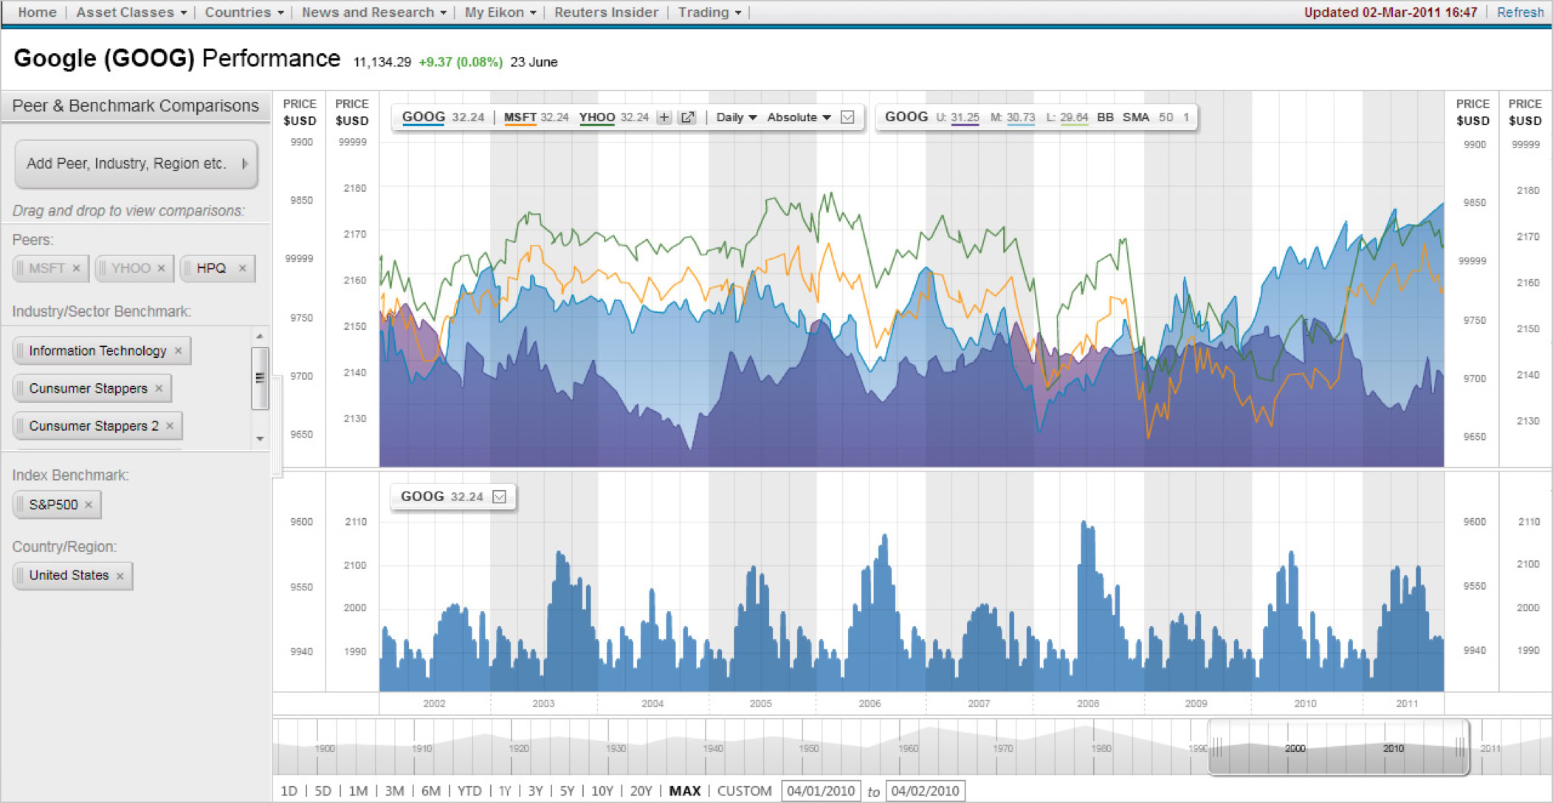Image resolution: width=1553 pixels, height=803 pixels.
Task: Remove the HPQ peer tag
Action: pyautogui.click(x=242, y=269)
